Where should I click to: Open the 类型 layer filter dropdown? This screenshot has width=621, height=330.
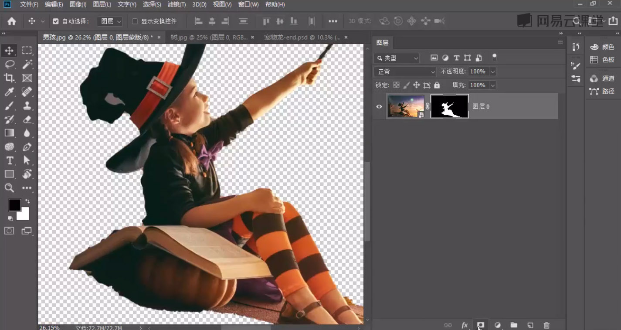click(x=397, y=58)
